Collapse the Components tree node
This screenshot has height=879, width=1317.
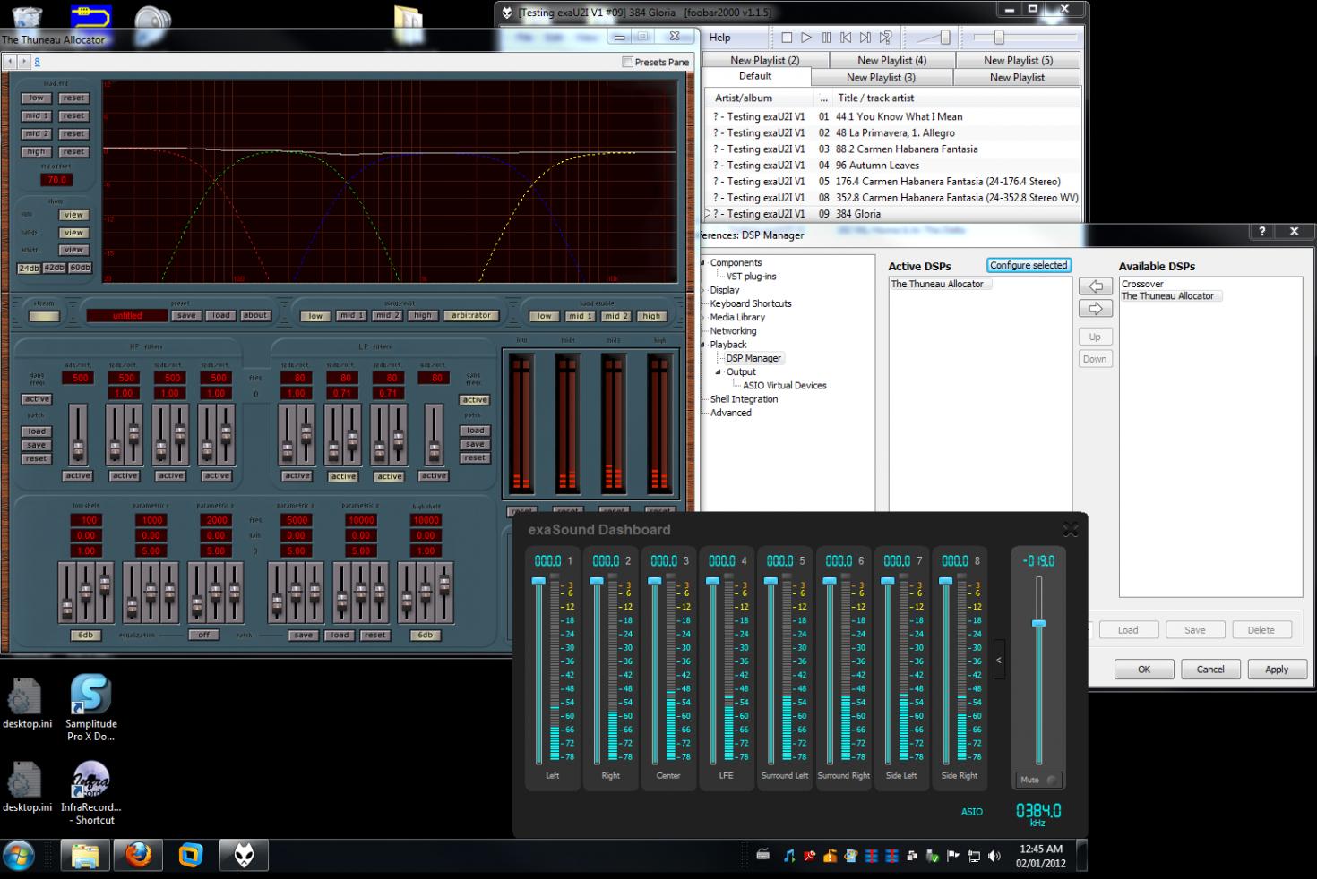pos(703,263)
